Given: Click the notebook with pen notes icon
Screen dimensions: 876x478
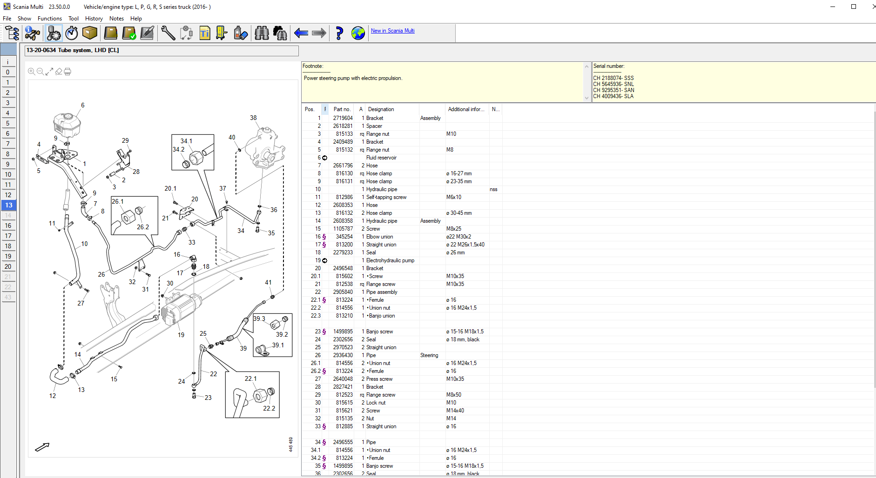Looking at the screenshot, I should [147, 33].
